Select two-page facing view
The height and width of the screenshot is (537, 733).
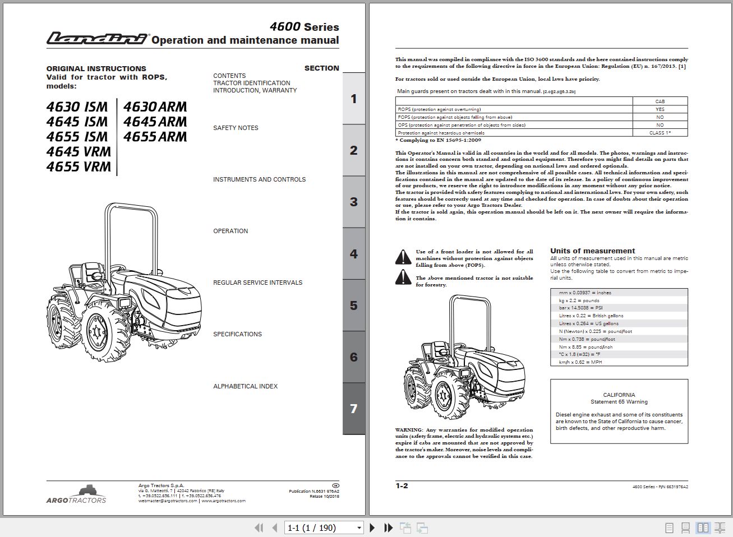703,527
